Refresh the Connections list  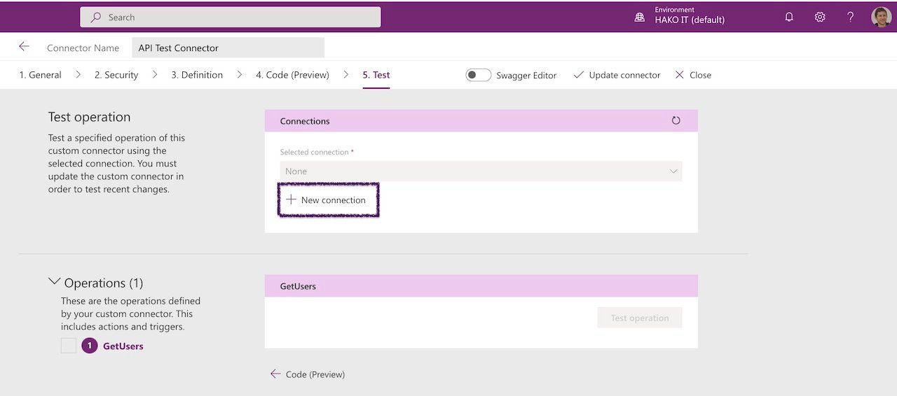[x=676, y=120]
